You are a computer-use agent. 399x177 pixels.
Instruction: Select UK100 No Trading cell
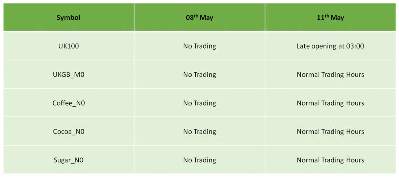199,46
